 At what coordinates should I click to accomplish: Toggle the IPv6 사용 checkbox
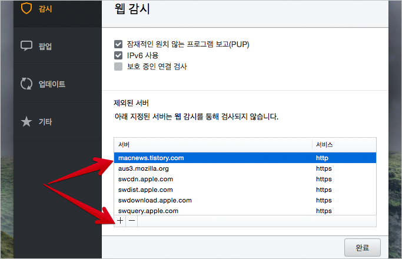118,55
